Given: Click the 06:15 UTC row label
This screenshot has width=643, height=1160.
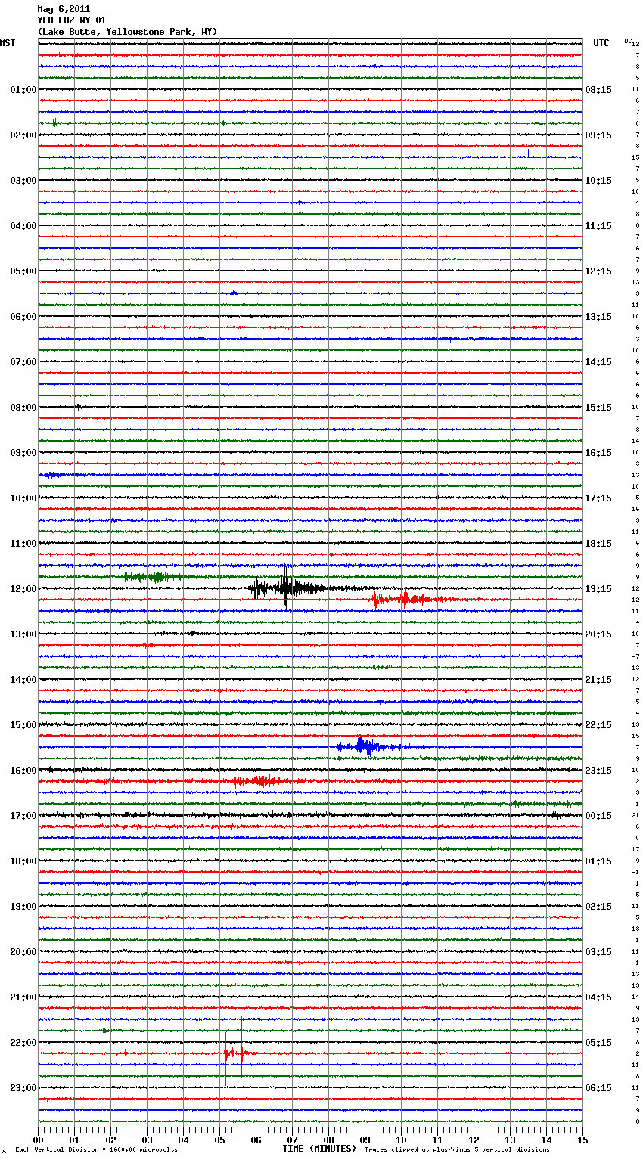Looking at the screenshot, I should tap(598, 1088).
